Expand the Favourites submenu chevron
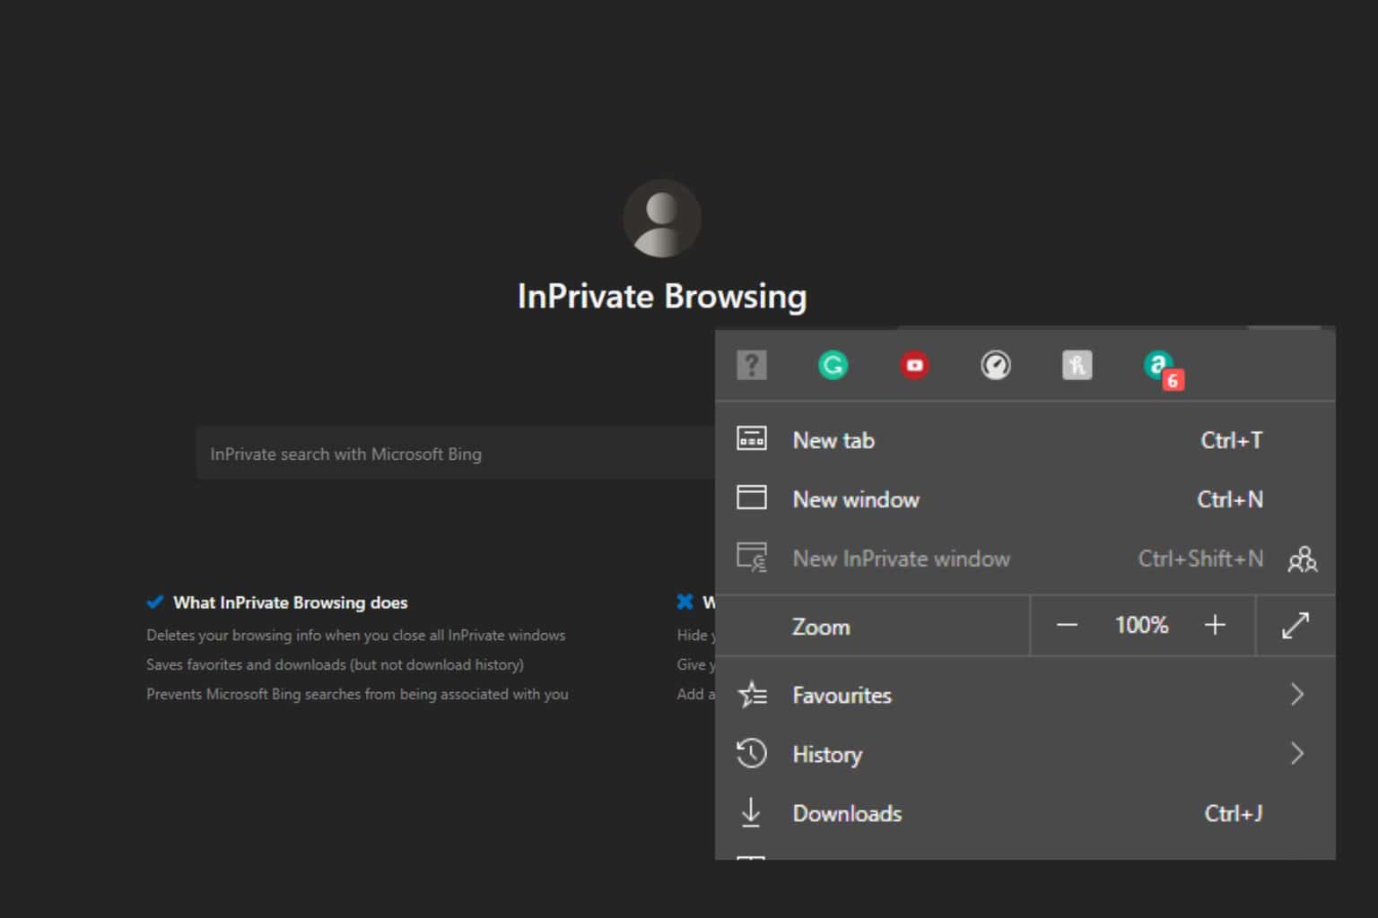Image resolution: width=1378 pixels, height=918 pixels. 1297,695
